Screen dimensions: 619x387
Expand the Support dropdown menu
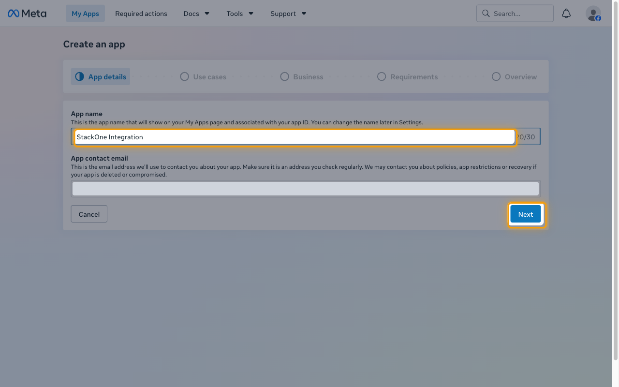click(x=288, y=14)
